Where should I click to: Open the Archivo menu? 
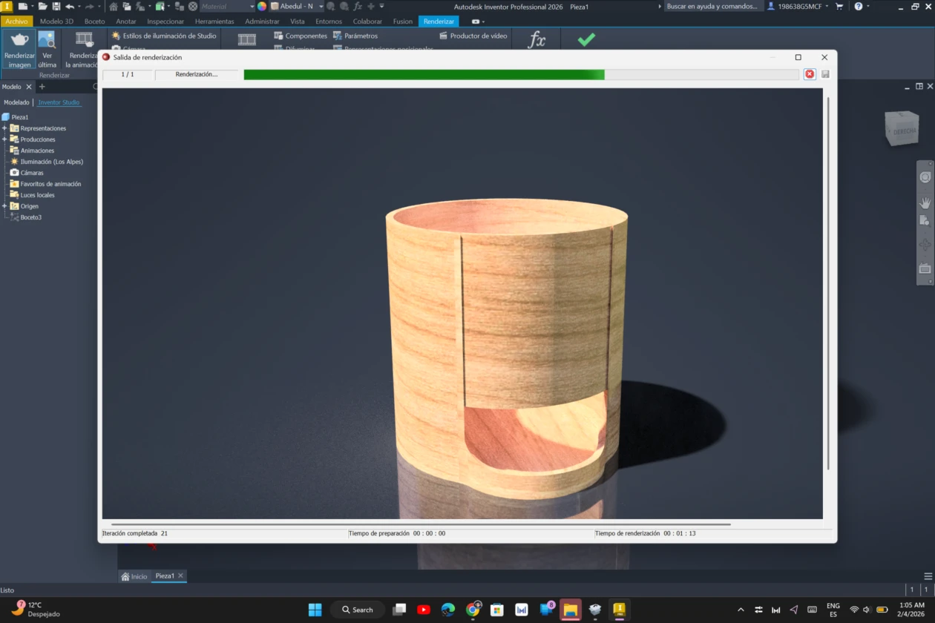point(16,22)
